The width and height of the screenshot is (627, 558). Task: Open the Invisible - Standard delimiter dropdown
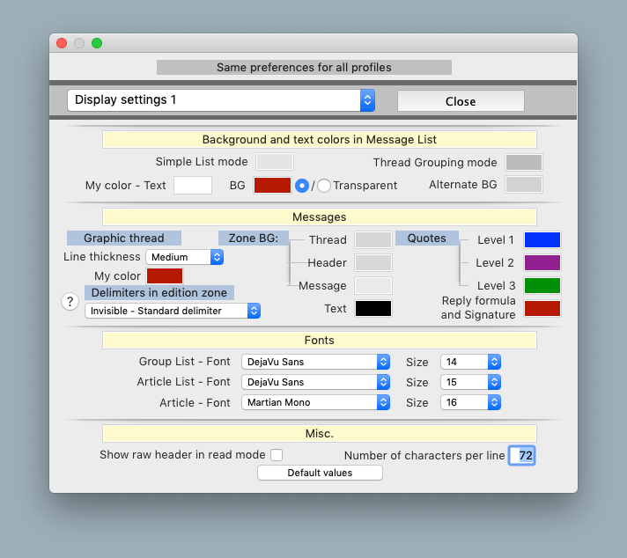(x=173, y=311)
